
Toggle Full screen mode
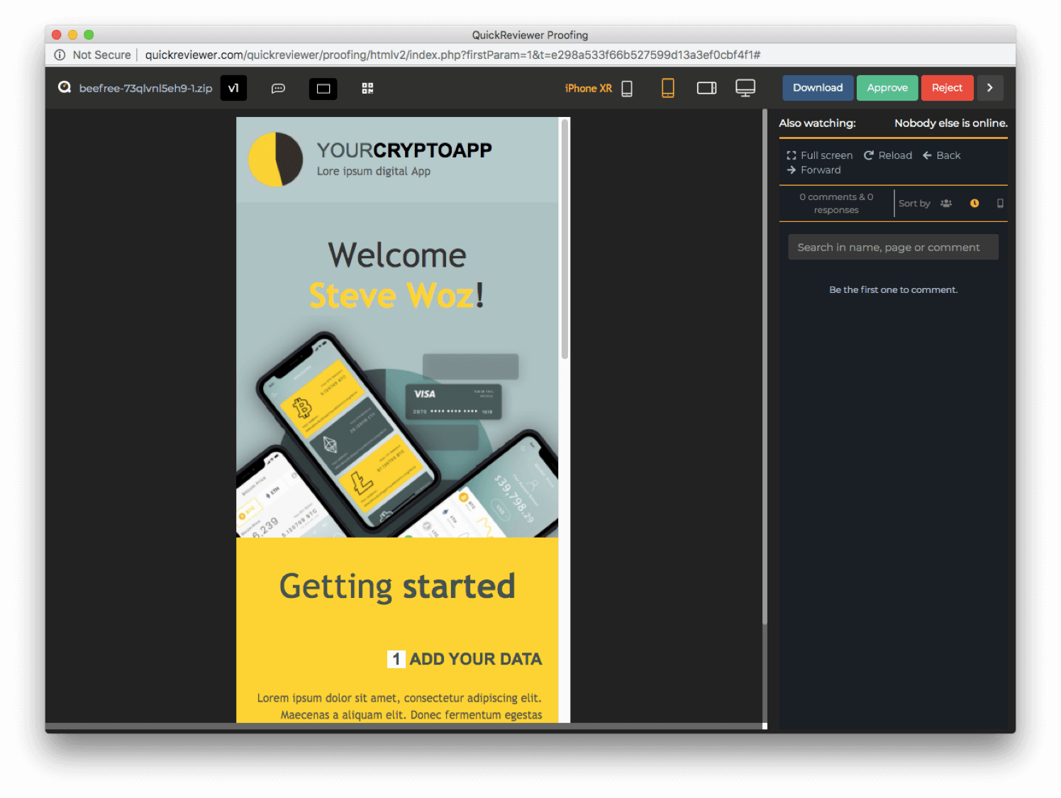coord(820,155)
